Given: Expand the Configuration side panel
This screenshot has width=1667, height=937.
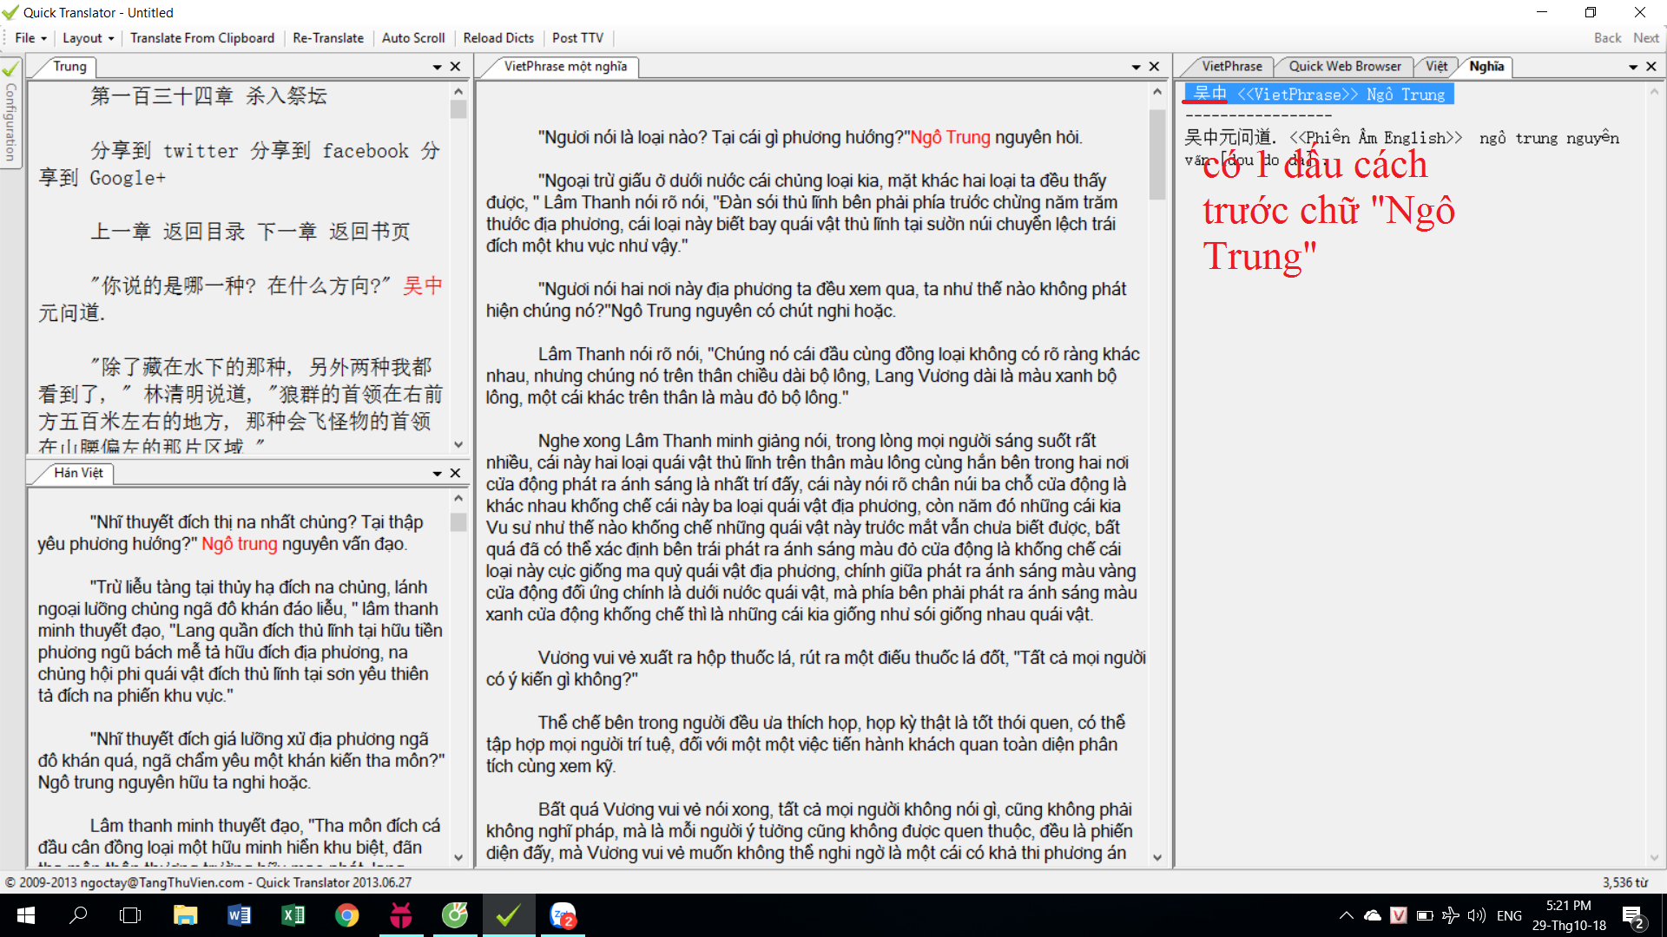Looking at the screenshot, I should tap(10, 121).
